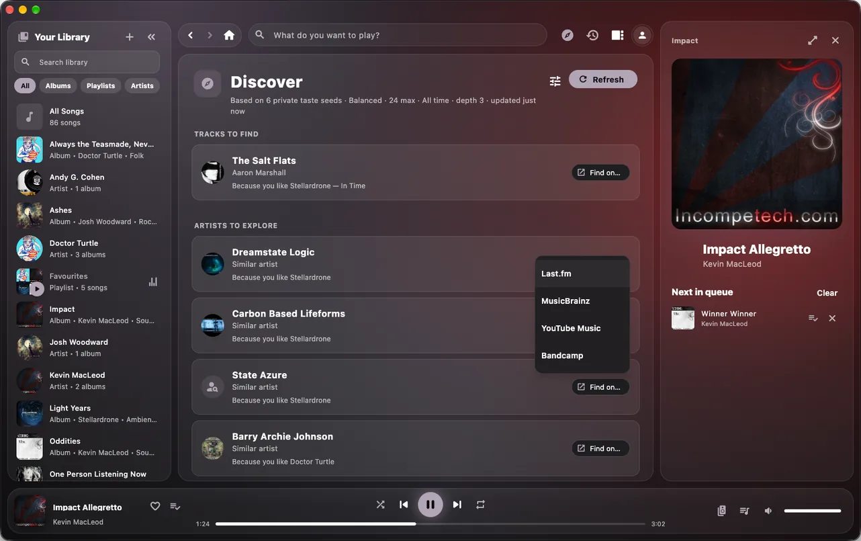Like Impact Allegretto with heart icon

[155, 506]
